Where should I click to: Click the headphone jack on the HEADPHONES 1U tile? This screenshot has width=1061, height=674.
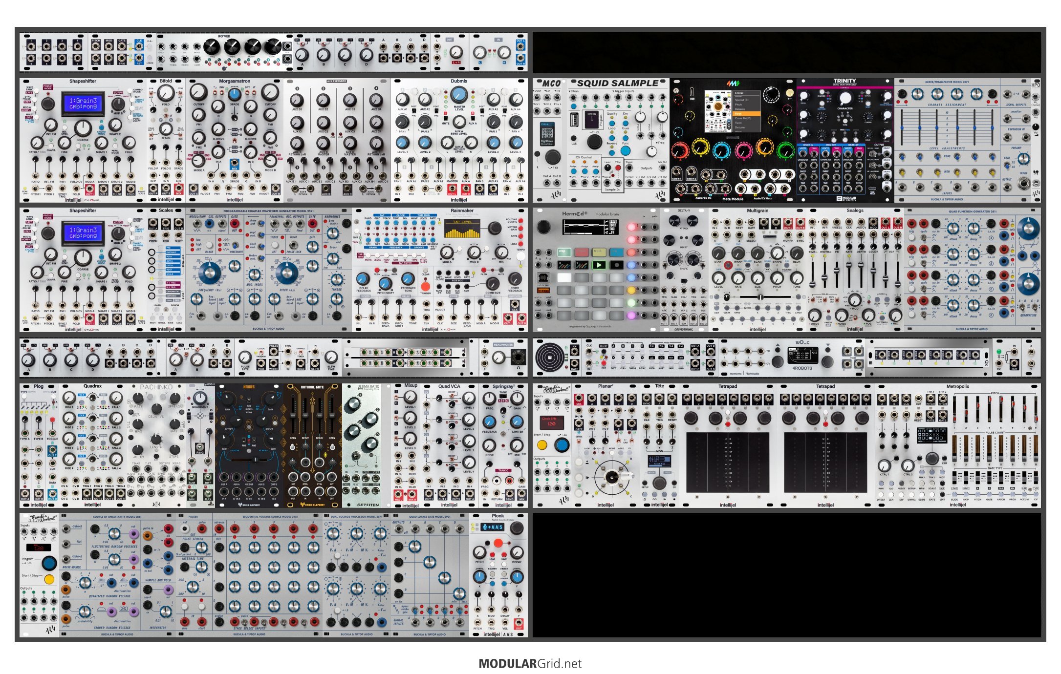click(x=518, y=357)
